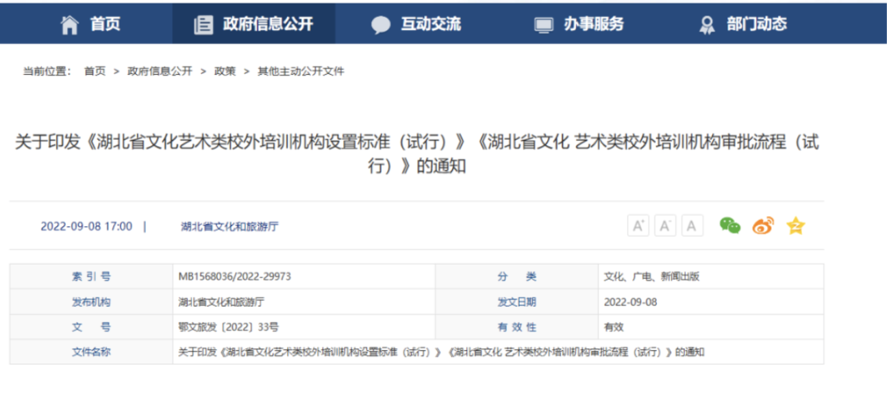
Task: Click the home icon in navigation bar
Action: click(70, 25)
